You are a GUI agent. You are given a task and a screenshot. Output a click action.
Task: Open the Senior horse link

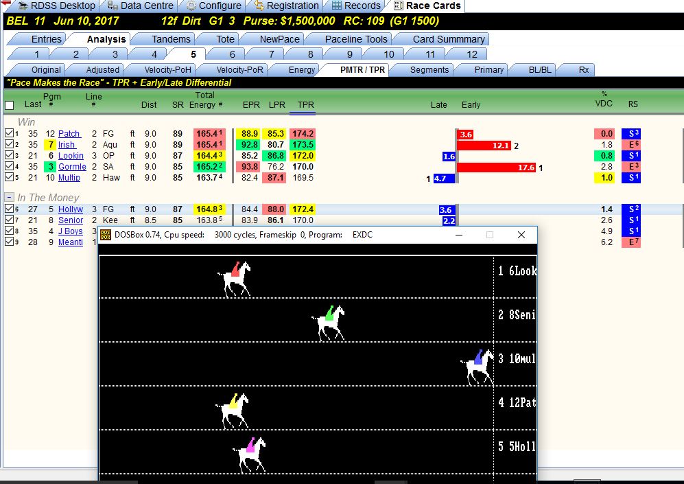(x=70, y=220)
